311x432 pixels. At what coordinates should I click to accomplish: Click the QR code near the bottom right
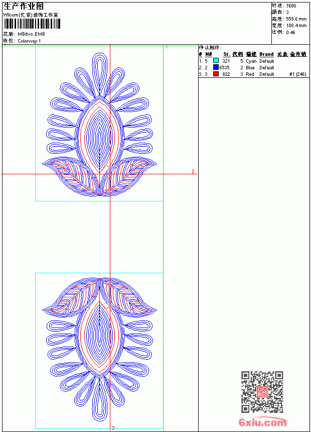tap(262, 392)
